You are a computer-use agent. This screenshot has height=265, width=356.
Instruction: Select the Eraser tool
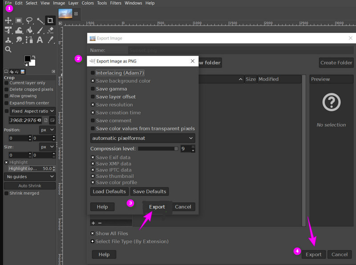tap(50, 30)
